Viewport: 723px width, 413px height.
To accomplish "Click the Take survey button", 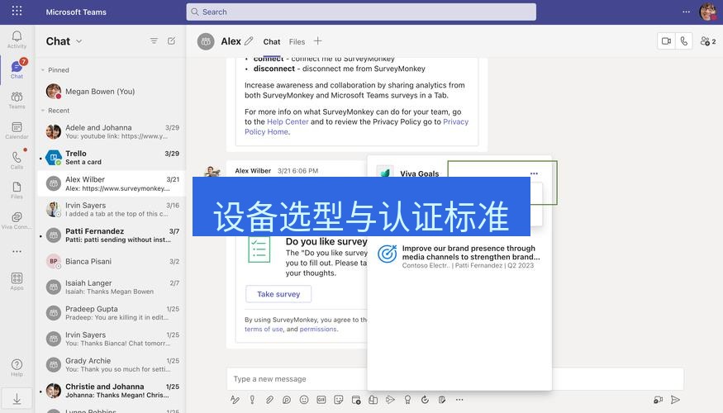I will point(278,294).
